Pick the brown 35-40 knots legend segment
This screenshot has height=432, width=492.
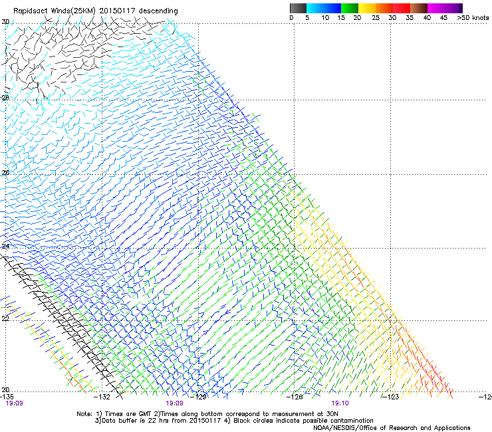pyautogui.click(x=419, y=8)
